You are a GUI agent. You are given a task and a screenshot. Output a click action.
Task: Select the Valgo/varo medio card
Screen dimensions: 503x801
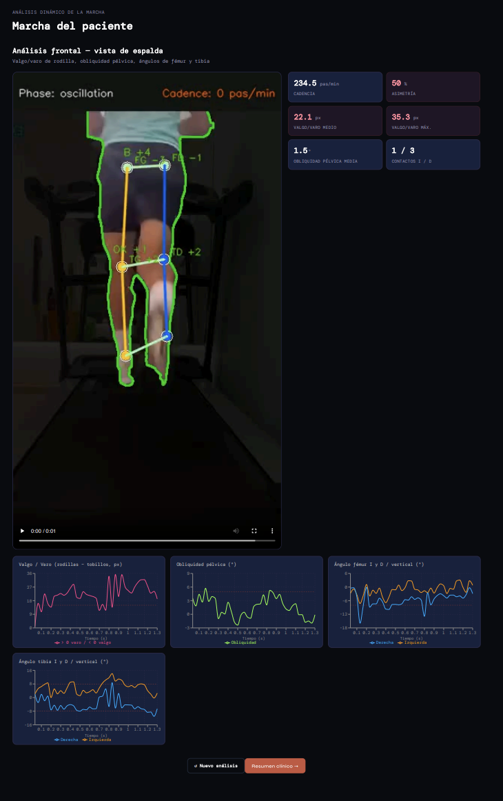tap(335, 121)
